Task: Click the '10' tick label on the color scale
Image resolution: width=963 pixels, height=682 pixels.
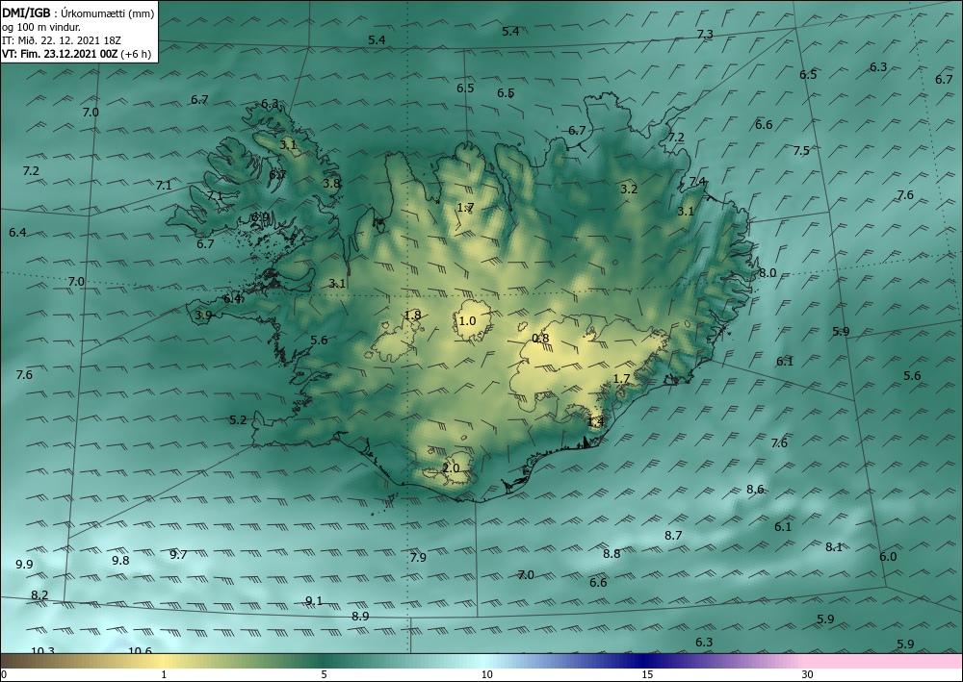Action: coord(486,675)
